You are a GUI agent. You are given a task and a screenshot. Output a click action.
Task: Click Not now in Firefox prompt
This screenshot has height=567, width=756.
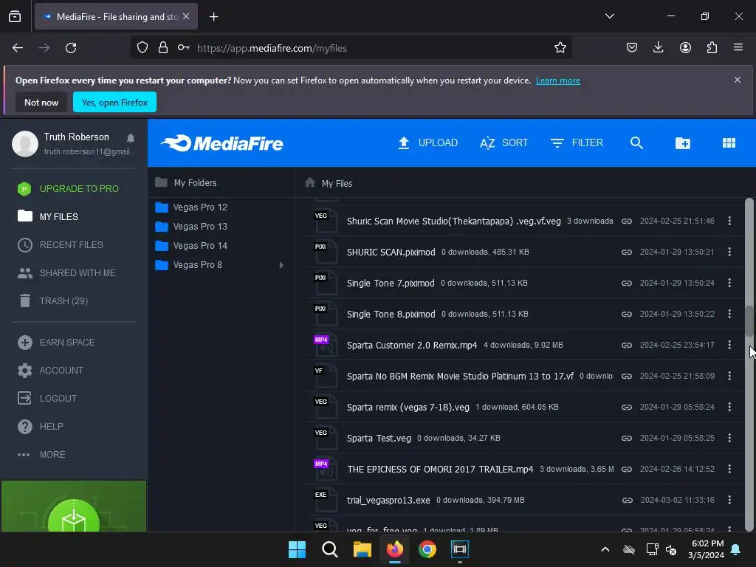[x=41, y=102]
